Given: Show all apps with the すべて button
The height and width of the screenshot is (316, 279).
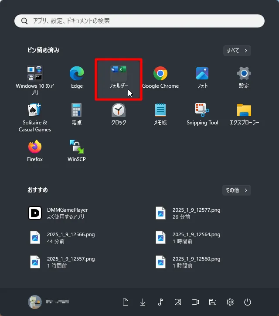Looking at the screenshot, I should click(237, 50).
